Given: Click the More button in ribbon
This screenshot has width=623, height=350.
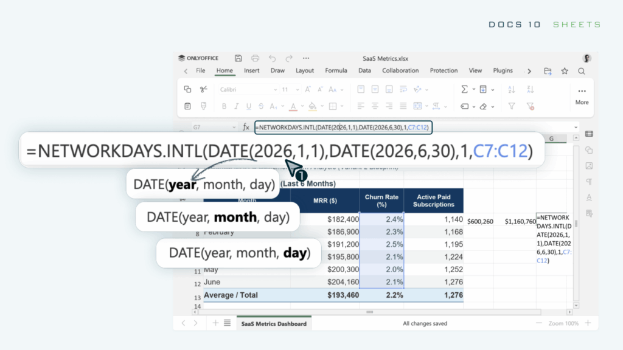Looking at the screenshot, I should click(582, 97).
